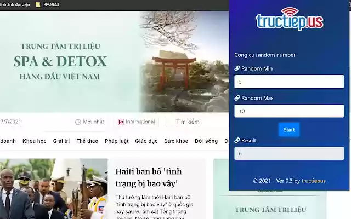Open the Khoa học menu category
Image resolution: width=351 pixels, height=219 pixels.
pos(35,141)
